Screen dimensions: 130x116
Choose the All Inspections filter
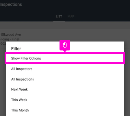click(23, 79)
